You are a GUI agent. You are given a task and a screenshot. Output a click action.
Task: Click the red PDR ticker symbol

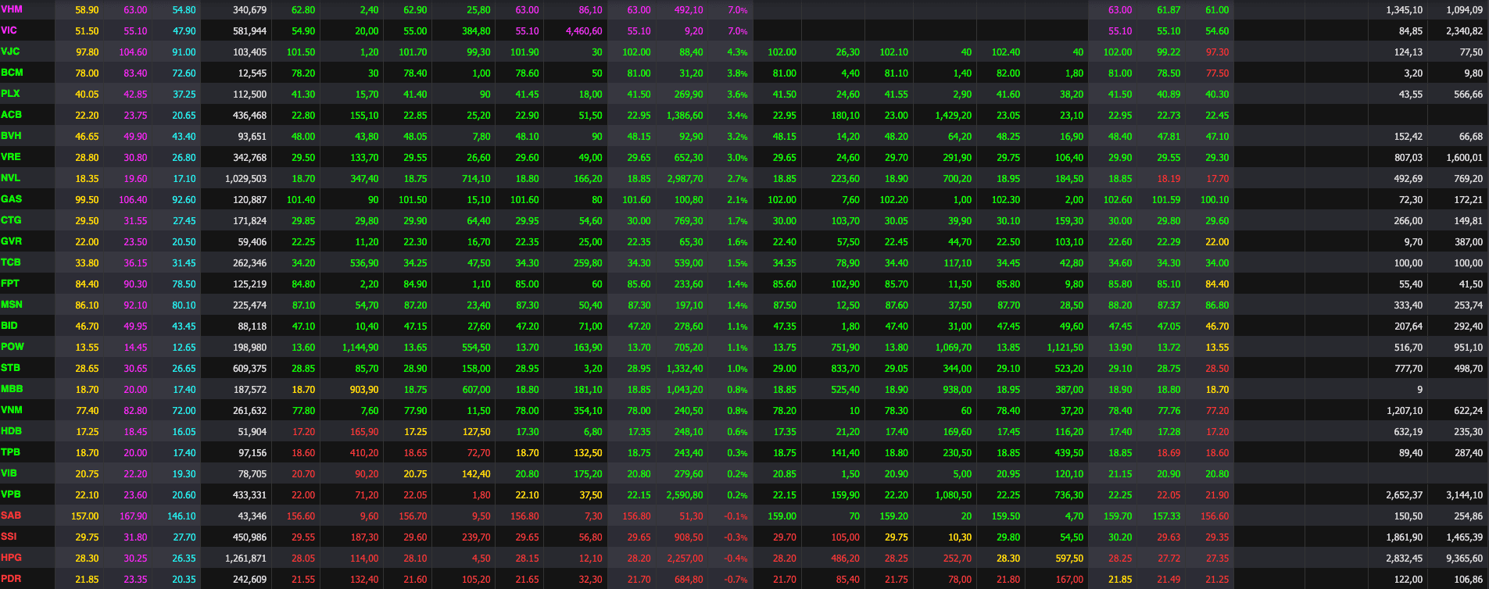coord(11,579)
